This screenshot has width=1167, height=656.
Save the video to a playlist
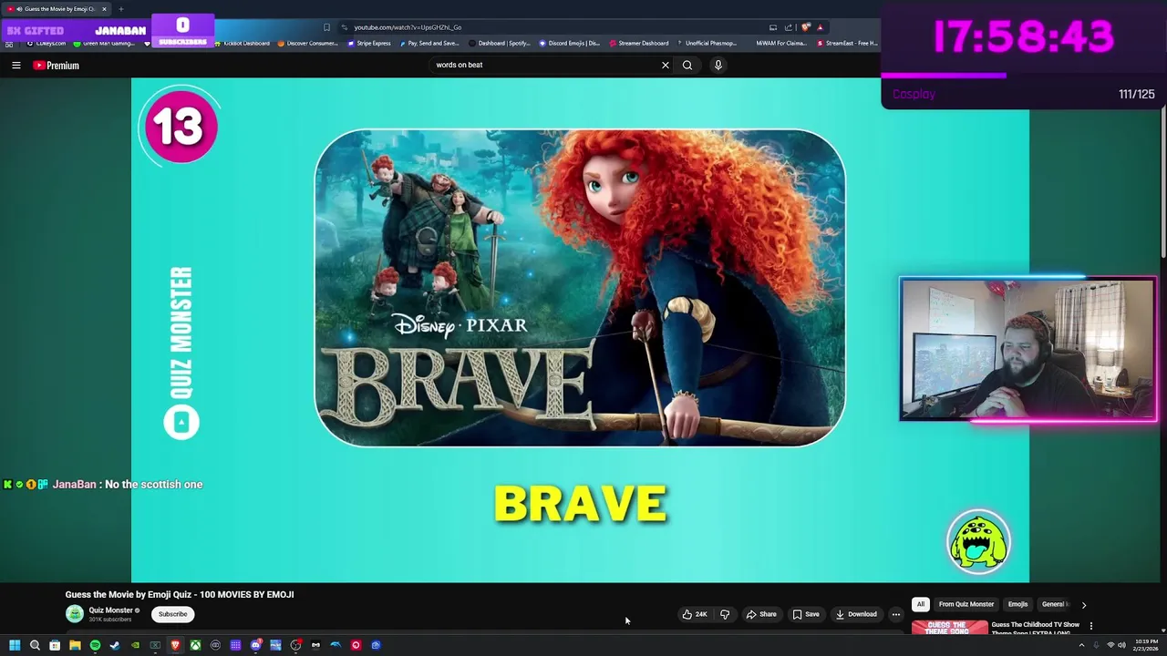pos(806,614)
